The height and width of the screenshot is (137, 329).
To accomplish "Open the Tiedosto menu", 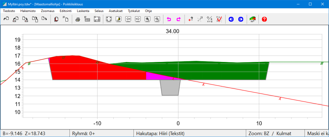I will click(x=9, y=11).
